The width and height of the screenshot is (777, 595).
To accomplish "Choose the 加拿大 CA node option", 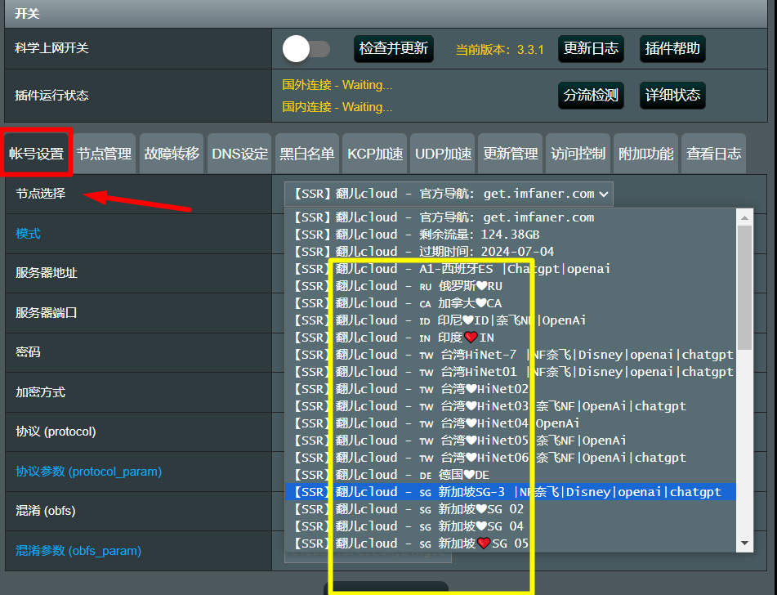I will coord(511,303).
